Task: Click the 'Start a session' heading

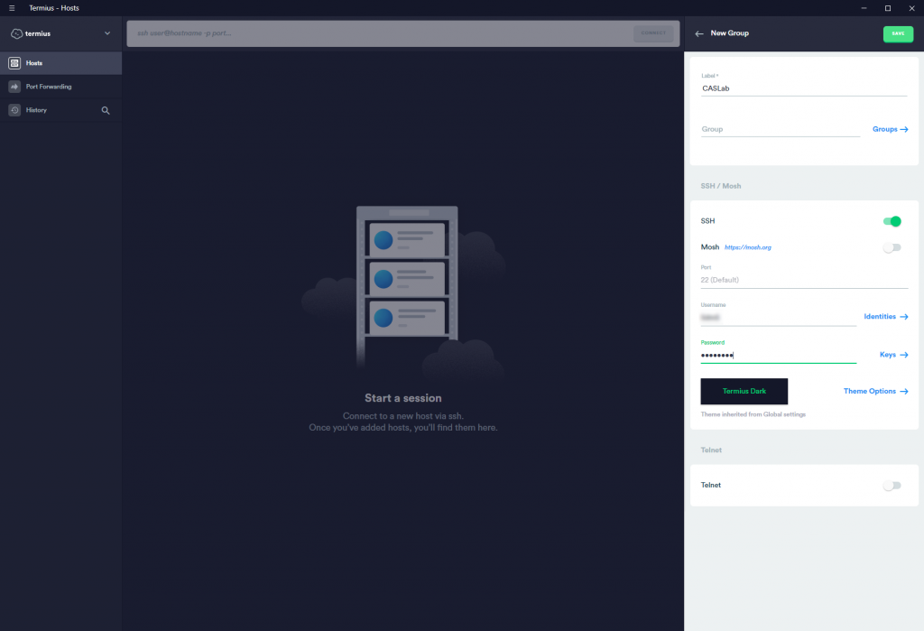Action: coord(403,399)
